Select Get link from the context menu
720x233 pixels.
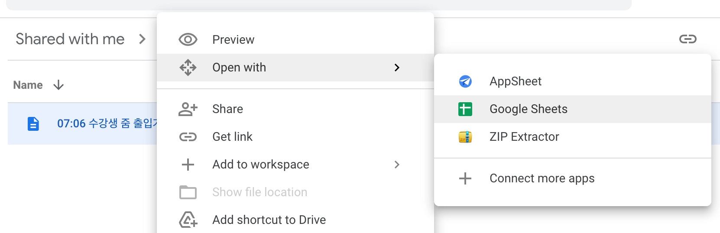pos(232,137)
